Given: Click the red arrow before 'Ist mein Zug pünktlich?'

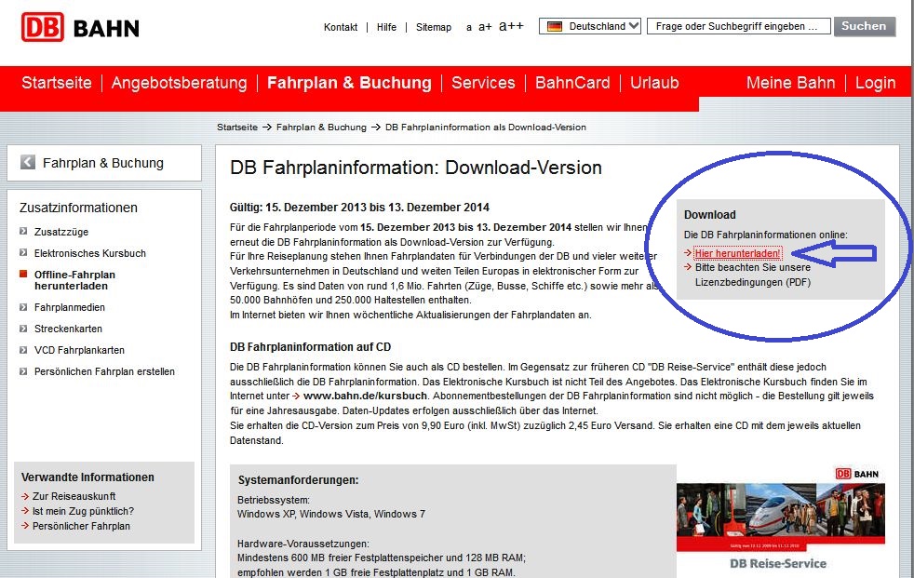Looking at the screenshot, I should pyautogui.click(x=25, y=511).
